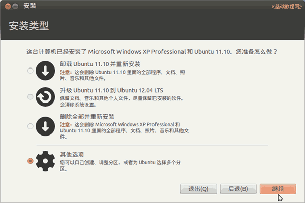This screenshot has width=305, height=203.
Task: Choose the 升级 Ubuntu 11.10 到 12.04 LTS radio button
Action: click(x=30, y=97)
